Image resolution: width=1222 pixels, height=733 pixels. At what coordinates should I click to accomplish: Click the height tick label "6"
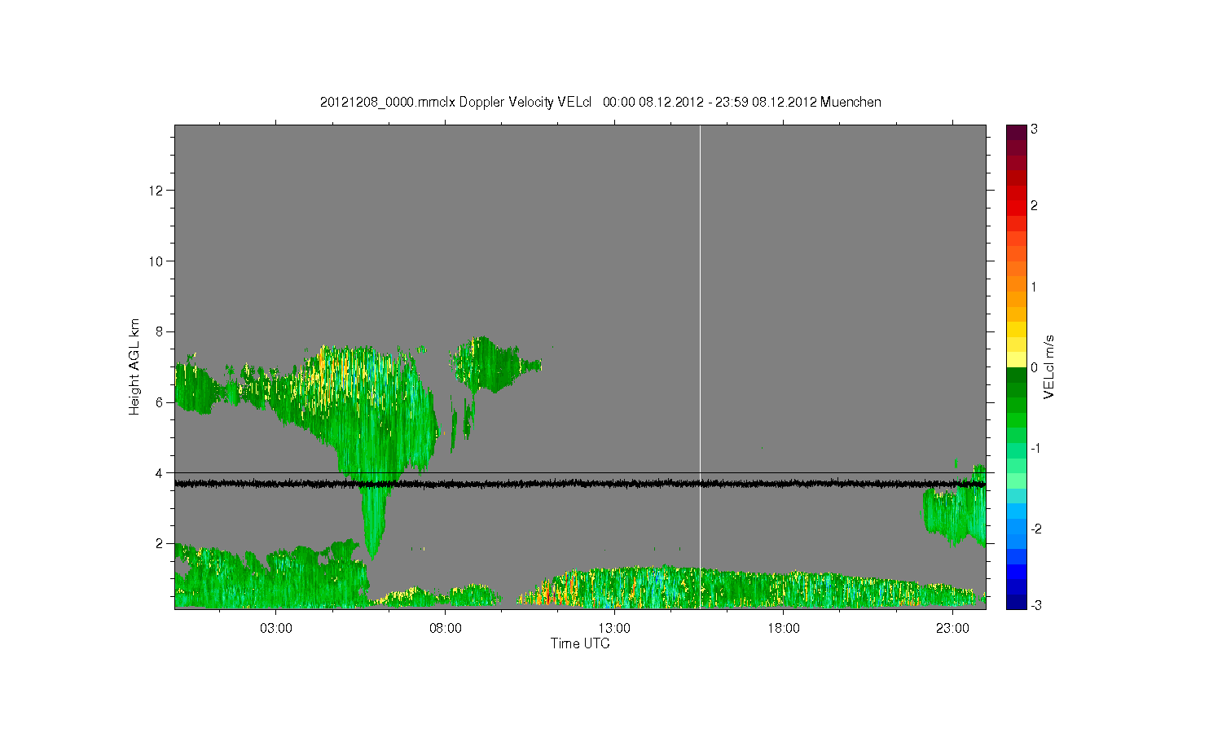click(161, 402)
